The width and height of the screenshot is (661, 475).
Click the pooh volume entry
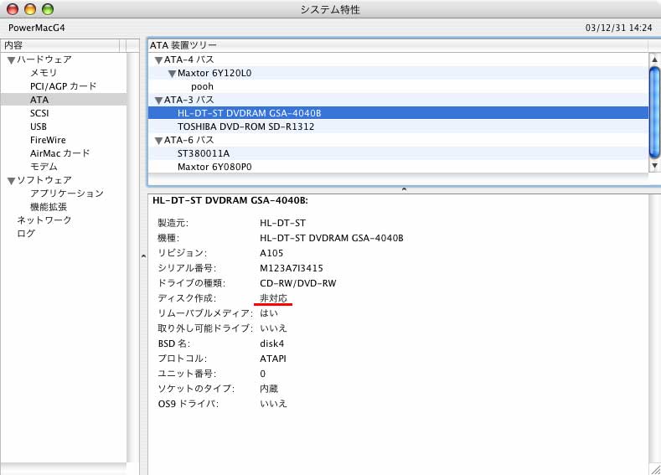pos(202,86)
